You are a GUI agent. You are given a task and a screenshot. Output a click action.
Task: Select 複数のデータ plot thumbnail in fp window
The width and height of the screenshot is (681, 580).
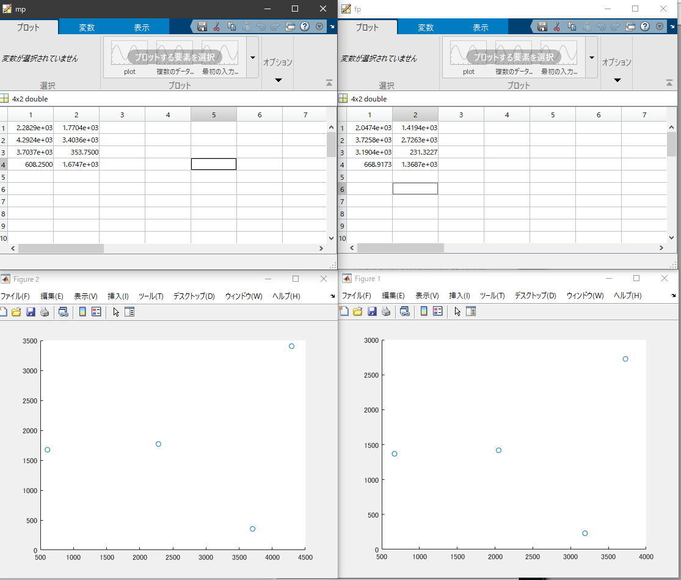(514, 58)
